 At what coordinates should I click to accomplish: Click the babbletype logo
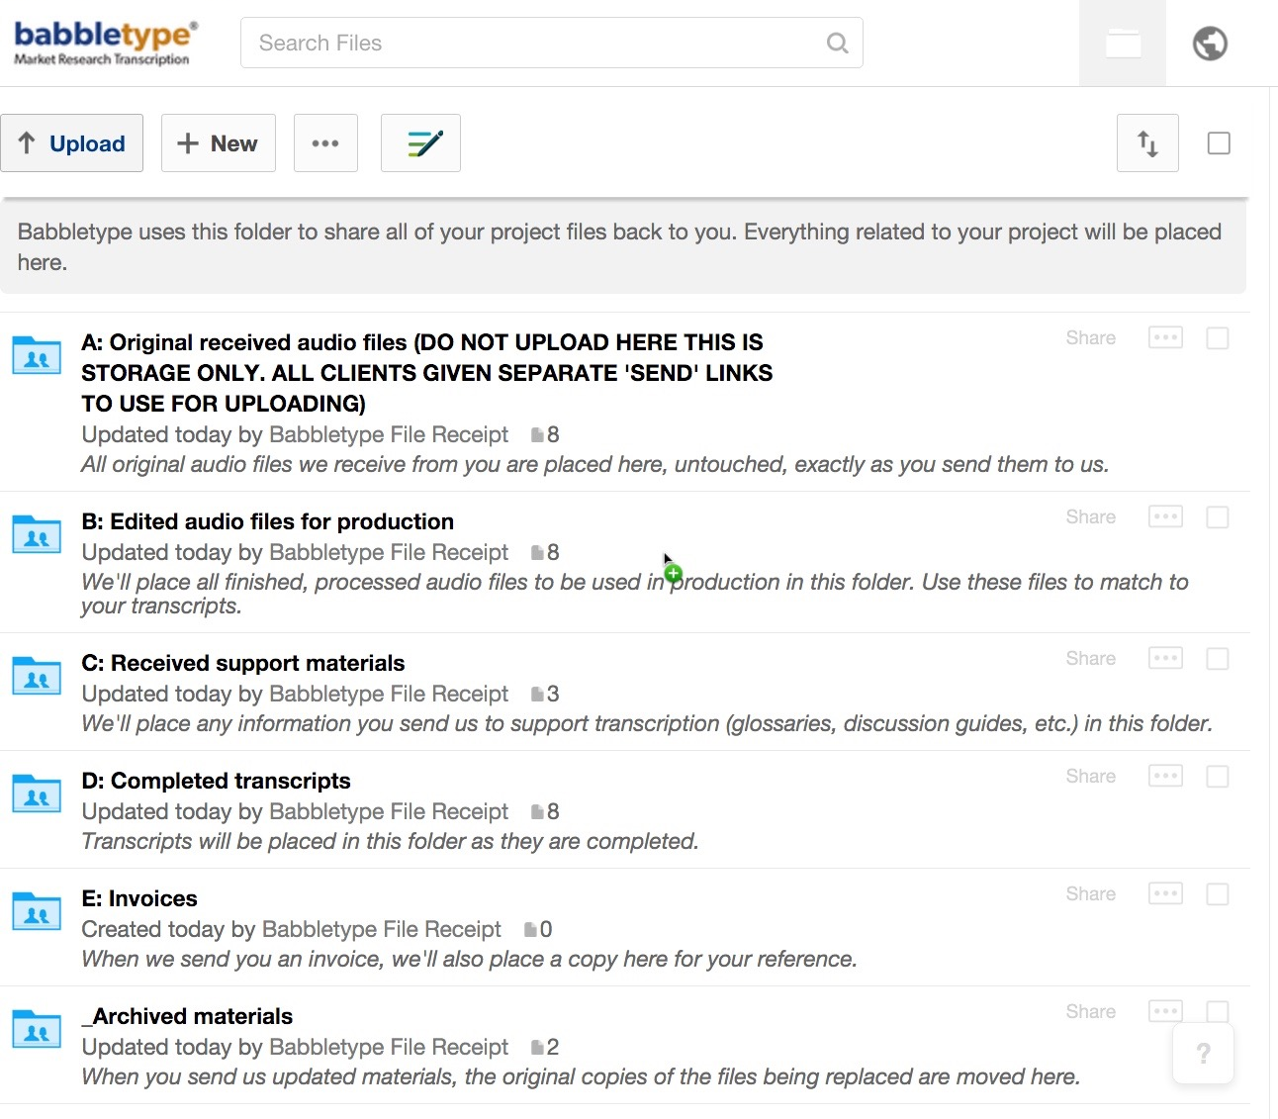(105, 44)
